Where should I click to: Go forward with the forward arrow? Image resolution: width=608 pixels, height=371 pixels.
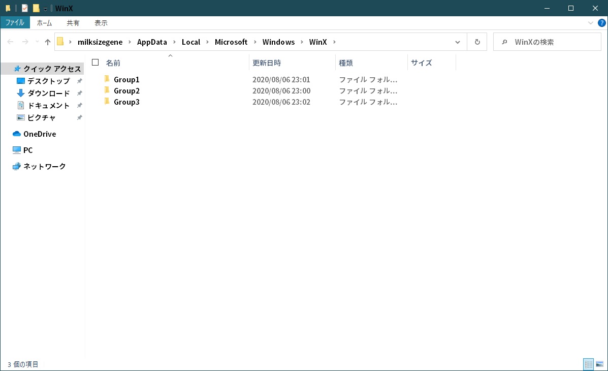pos(25,42)
